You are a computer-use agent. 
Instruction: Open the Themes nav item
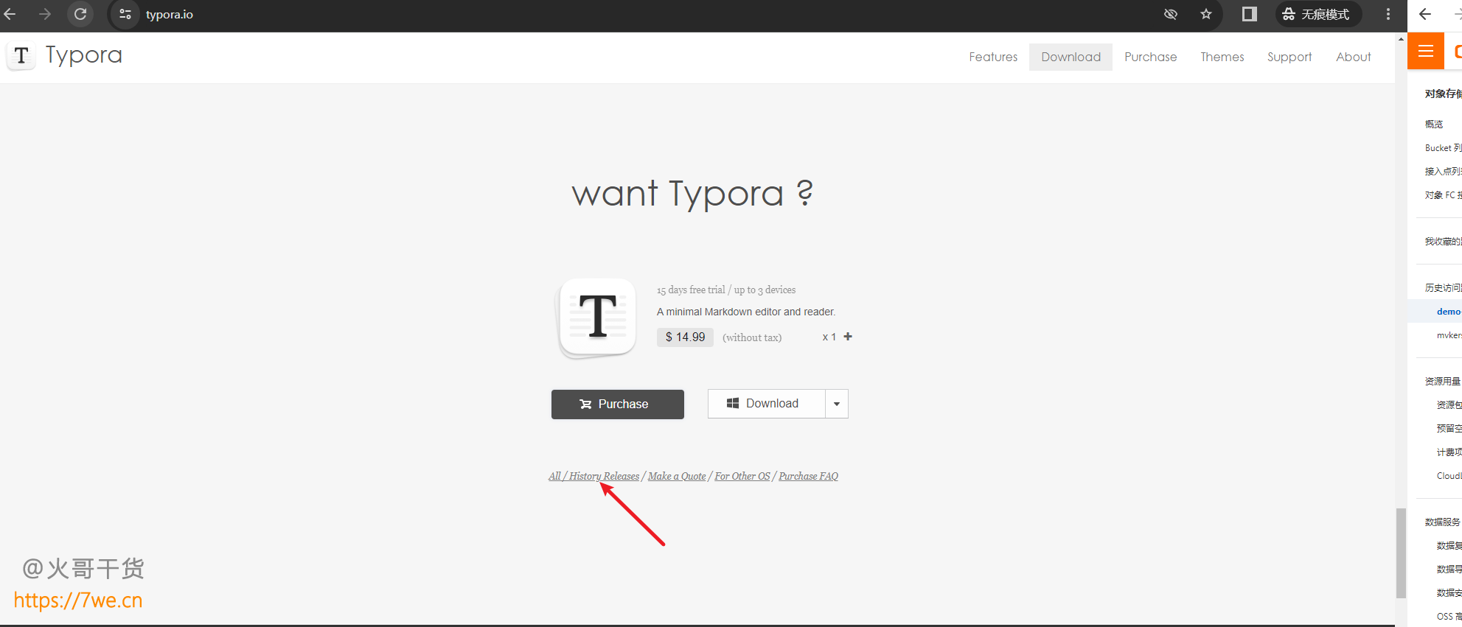1222,57
